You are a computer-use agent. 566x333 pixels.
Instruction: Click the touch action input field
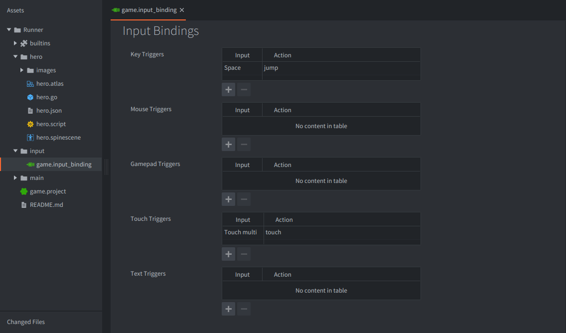coord(273,232)
